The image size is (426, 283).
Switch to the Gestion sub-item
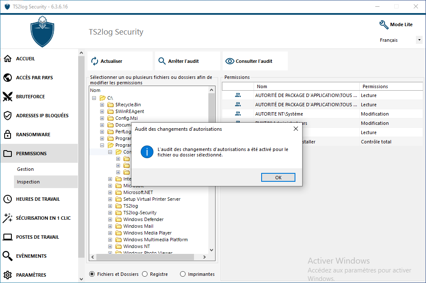pyautogui.click(x=46, y=169)
